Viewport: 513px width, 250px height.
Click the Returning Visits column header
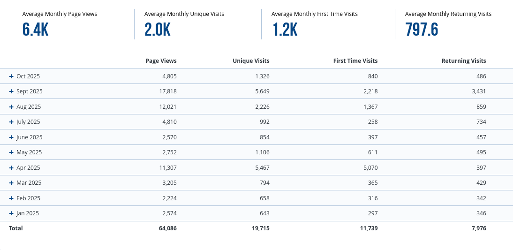point(463,61)
